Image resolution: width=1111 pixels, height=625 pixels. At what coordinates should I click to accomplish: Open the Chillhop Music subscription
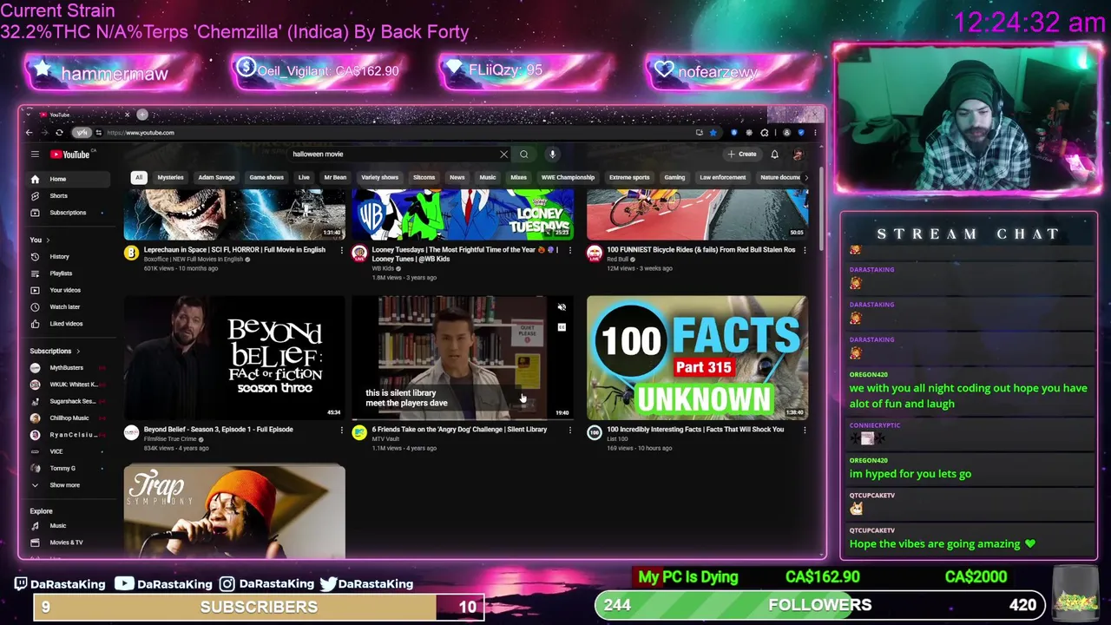pyautogui.click(x=68, y=418)
